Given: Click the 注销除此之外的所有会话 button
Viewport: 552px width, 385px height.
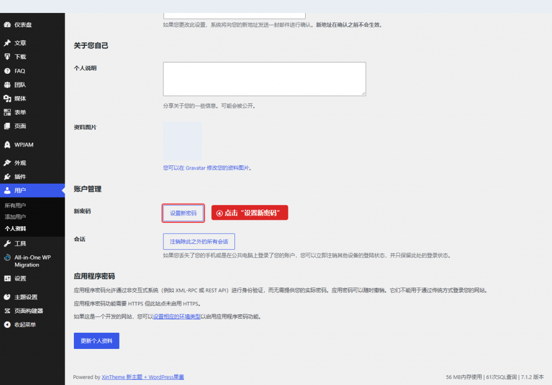Looking at the screenshot, I should tap(199, 242).
